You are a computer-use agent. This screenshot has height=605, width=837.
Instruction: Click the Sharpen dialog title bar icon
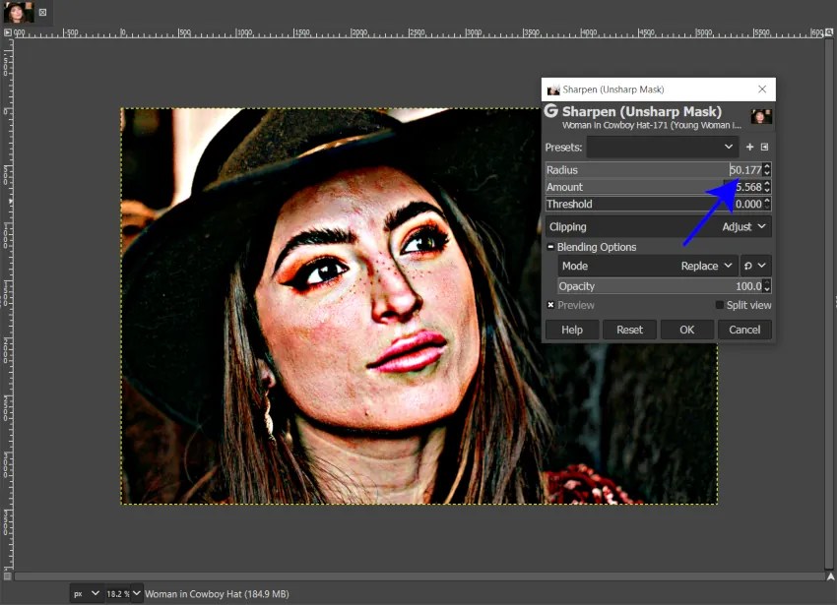[551, 89]
